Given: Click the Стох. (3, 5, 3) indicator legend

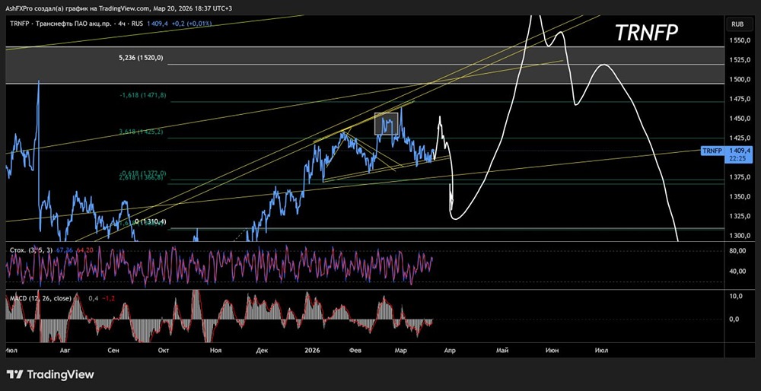Looking at the screenshot, I should pos(32,250).
